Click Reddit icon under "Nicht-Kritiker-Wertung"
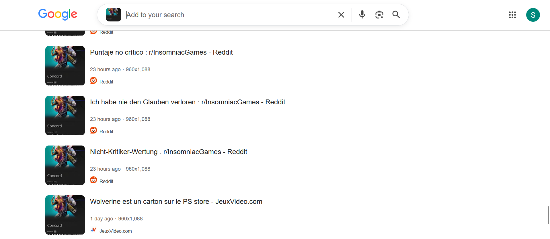The height and width of the screenshot is (239, 550). (x=93, y=180)
